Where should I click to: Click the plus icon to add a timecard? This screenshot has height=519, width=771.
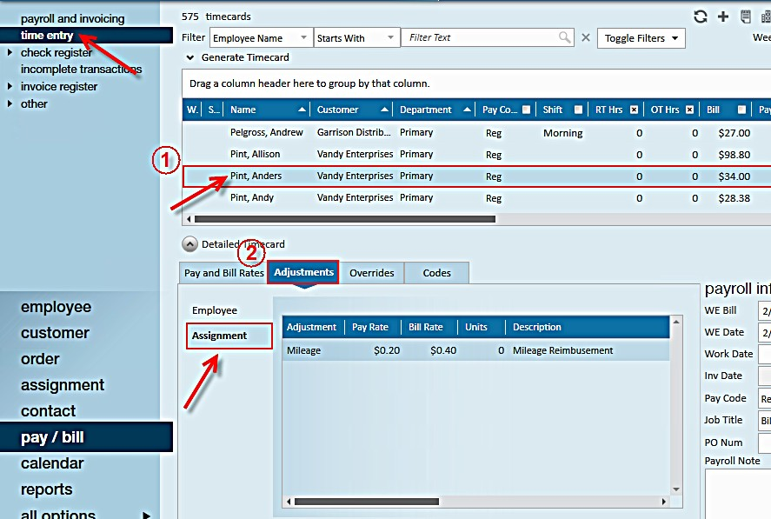pos(723,17)
